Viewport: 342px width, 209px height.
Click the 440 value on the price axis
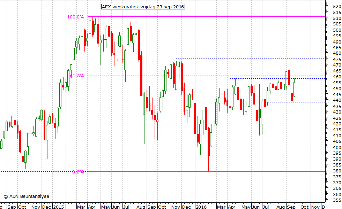coord(337,100)
